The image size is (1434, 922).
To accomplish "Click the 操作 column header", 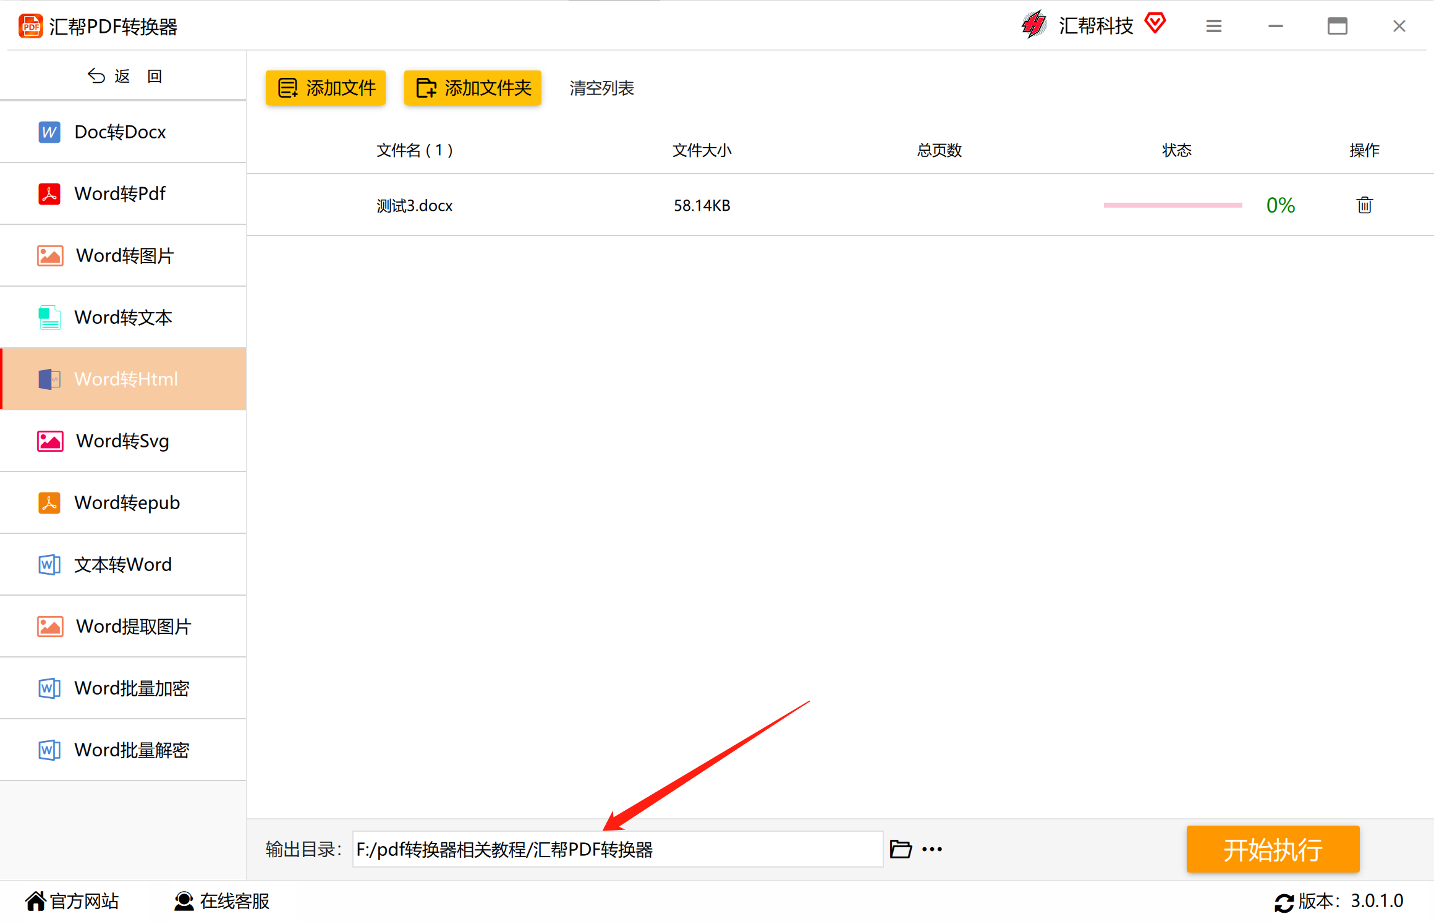I will point(1365,150).
